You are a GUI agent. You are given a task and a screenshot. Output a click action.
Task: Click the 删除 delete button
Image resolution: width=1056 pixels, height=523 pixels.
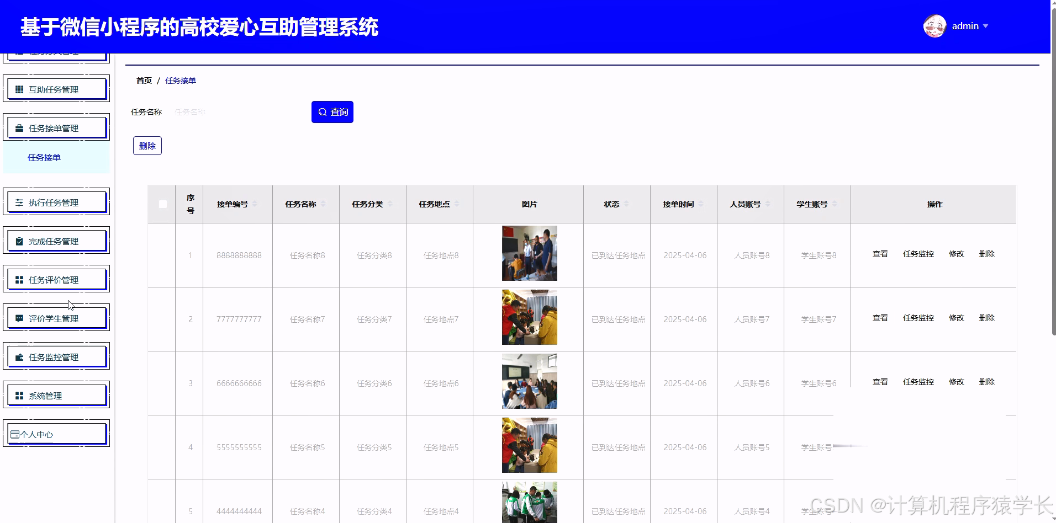pos(147,145)
